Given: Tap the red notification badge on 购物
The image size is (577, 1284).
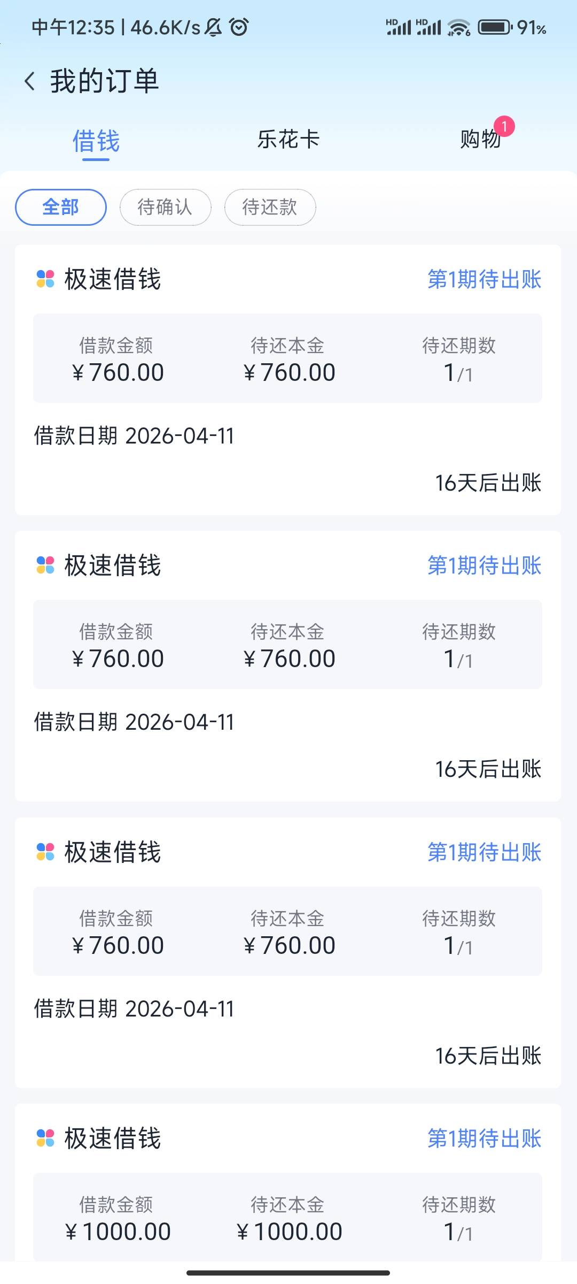Looking at the screenshot, I should (x=504, y=127).
